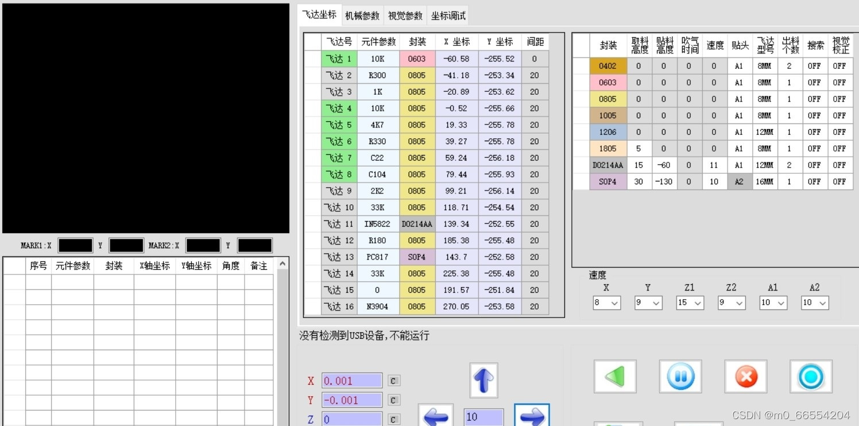Toggle 视觉校正 OFF for the 0402 package
Screen dimensions: 859x426
840,66
